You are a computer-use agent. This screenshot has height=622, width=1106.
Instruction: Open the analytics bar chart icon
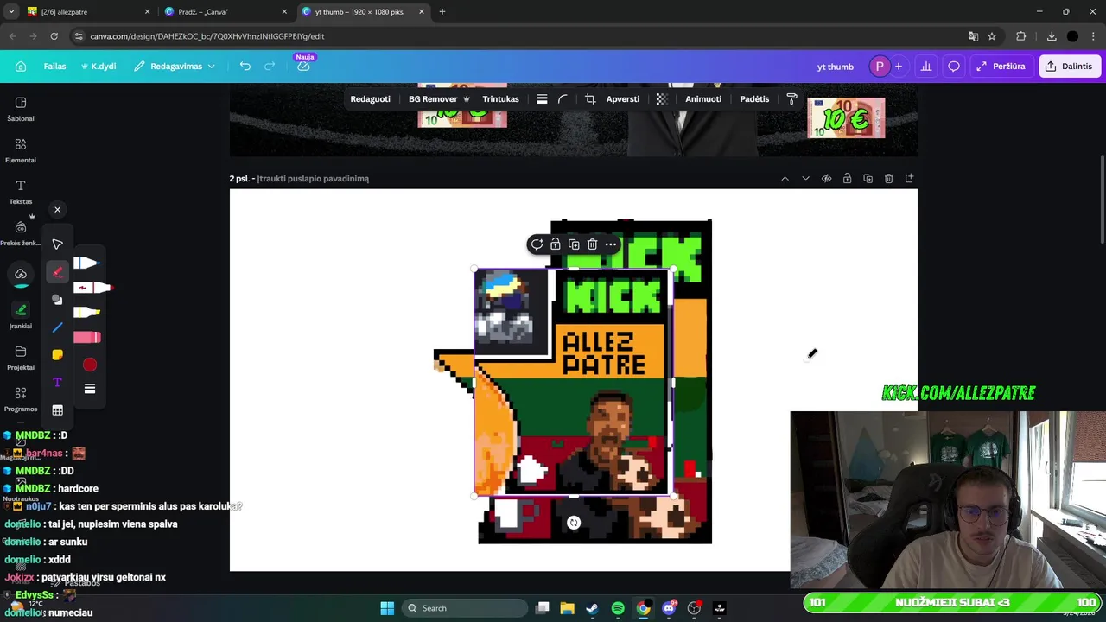(926, 67)
